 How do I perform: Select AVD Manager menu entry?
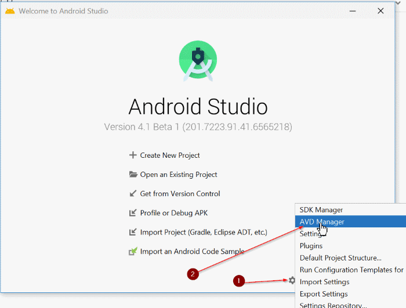tap(350, 222)
